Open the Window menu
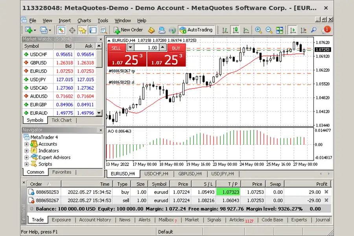 123,20
